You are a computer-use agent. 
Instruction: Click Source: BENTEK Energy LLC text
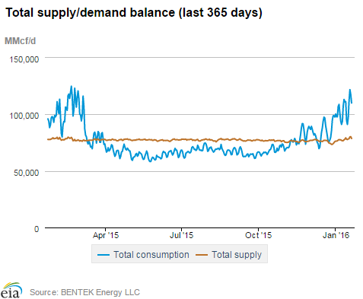point(84,292)
